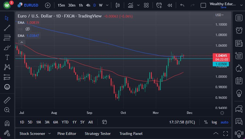Image resolution: width=245 pixels, height=139 pixels.
Task: Activate the magnet snapping mode
Action: 7,123
